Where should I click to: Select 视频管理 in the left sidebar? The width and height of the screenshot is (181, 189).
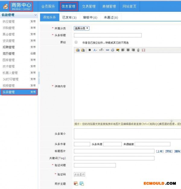click(x=8, y=86)
